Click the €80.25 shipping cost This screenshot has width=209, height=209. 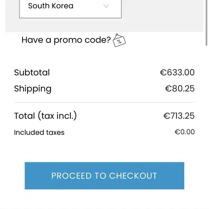[180, 88]
